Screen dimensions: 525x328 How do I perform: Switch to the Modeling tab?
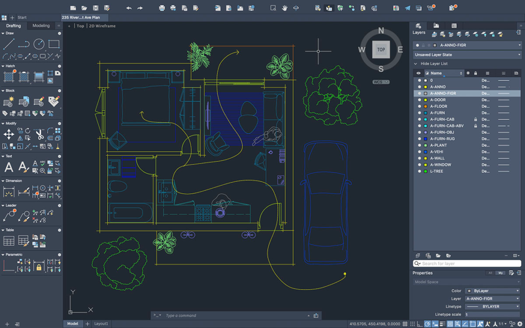[x=41, y=26]
